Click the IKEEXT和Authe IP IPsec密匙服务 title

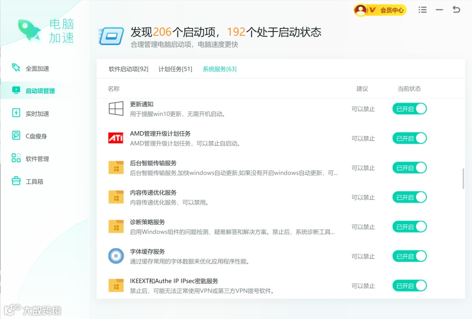click(x=174, y=281)
